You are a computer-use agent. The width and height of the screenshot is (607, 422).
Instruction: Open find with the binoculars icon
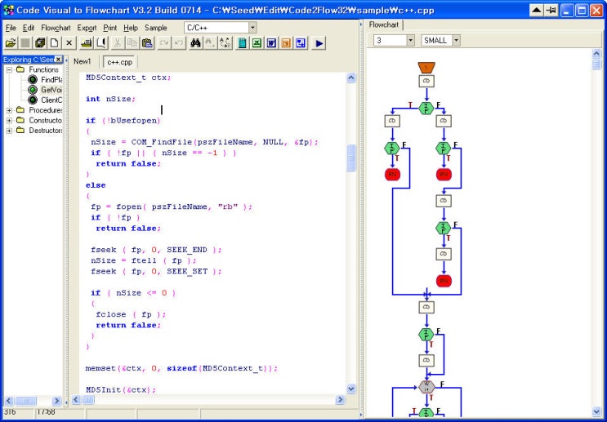(195, 43)
